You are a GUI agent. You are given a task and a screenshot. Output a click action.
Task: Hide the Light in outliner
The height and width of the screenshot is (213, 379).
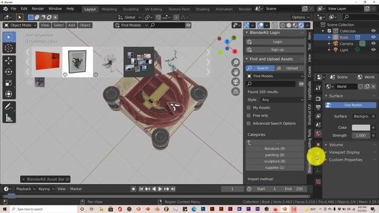(x=373, y=50)
